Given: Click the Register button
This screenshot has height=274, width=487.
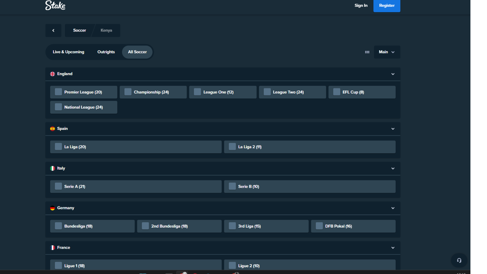Looking at the screenshot, I should click(x=387, y=6).
